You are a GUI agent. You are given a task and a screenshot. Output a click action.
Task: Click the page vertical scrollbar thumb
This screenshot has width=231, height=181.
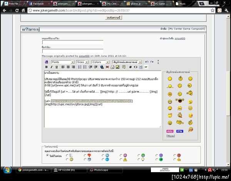click(x=228, y=93)
